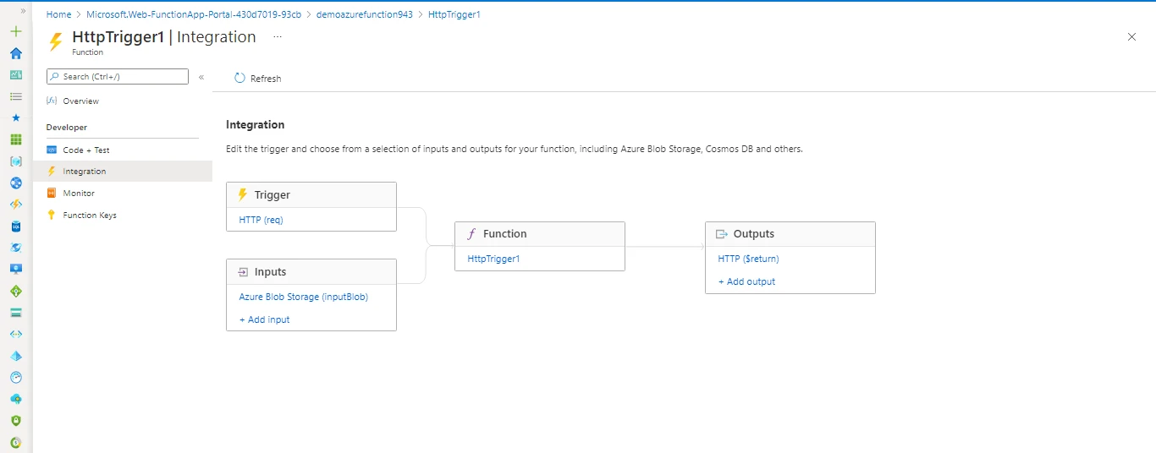Image resolution: width=1156 pixels, height=453 pixels.
Task: Expand the portal sidebar with double chevron
Action: click(23, 11)
